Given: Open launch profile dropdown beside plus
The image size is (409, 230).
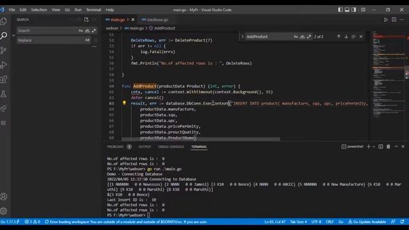Looking at the screenshot, I should [374, 146].
